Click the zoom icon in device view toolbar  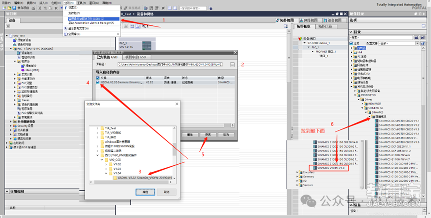coord(144,26)
